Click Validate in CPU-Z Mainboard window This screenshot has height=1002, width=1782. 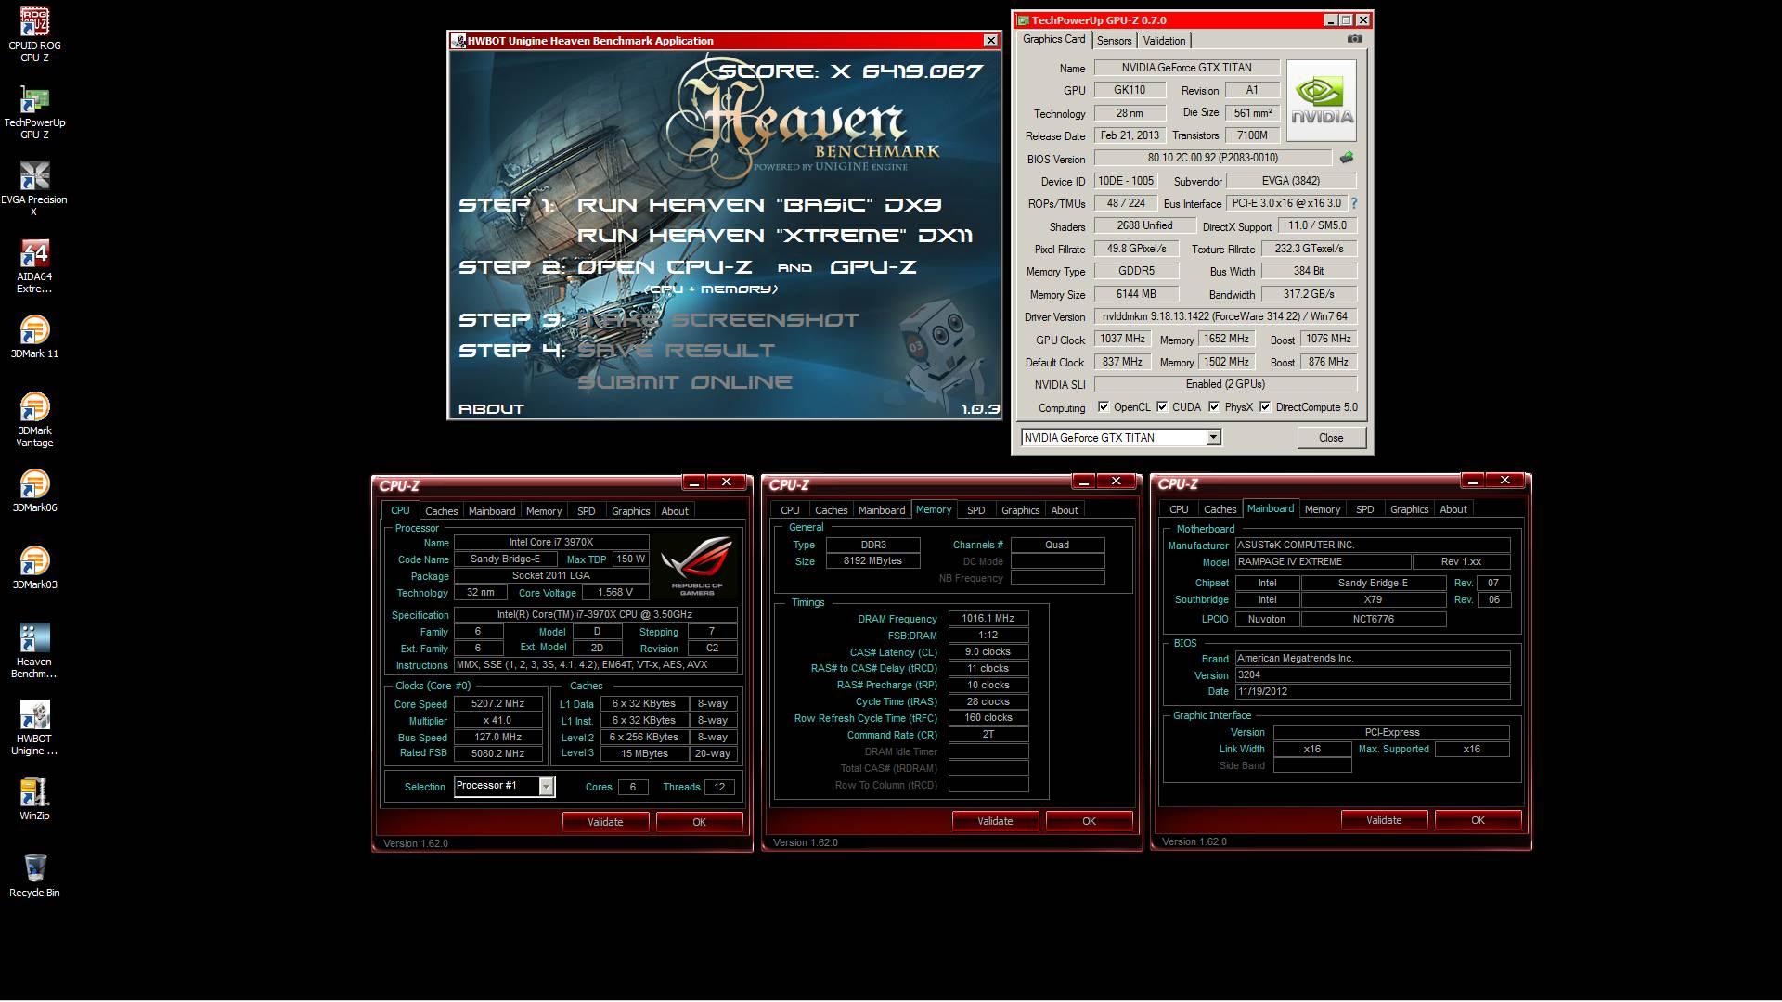pos(1384,820)
